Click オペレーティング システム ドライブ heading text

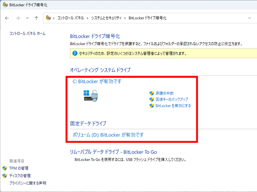(100, 70)
